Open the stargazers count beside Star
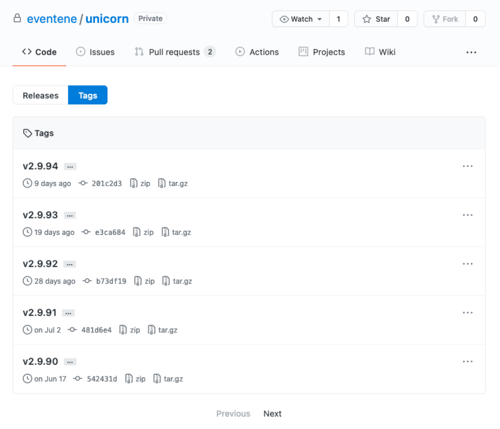The width and height of the screenshot is (500, 429). pyautogui.click(x=407, y=19)
